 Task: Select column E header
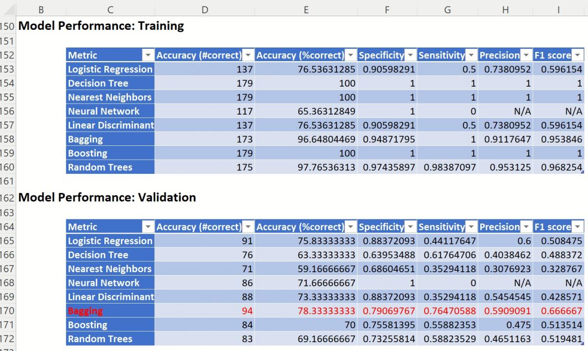point(306,9)
